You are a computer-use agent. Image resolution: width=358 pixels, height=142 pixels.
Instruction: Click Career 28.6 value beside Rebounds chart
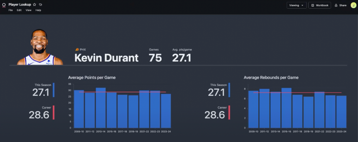pyautogui.click(x=214, y=115)
